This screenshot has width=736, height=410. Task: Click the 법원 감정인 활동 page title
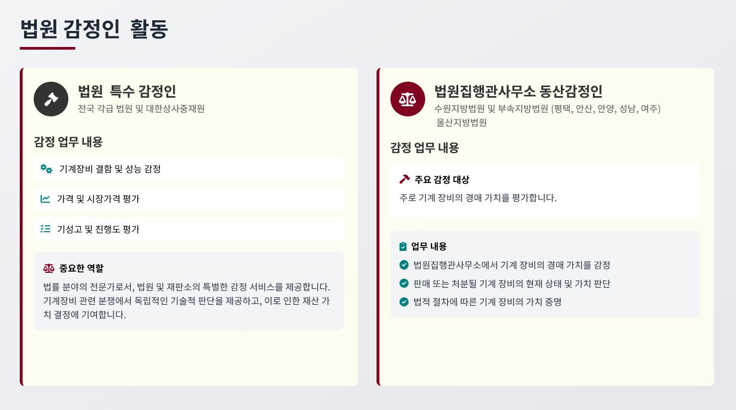point(94,29)
